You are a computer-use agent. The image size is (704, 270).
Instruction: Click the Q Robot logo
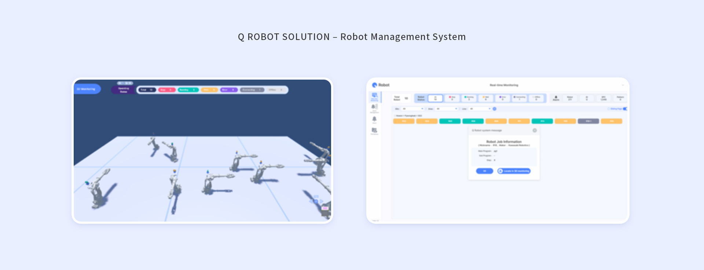381,85
